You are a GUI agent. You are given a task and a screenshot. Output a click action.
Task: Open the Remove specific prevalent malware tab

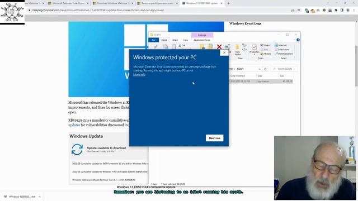click(158, 3)
